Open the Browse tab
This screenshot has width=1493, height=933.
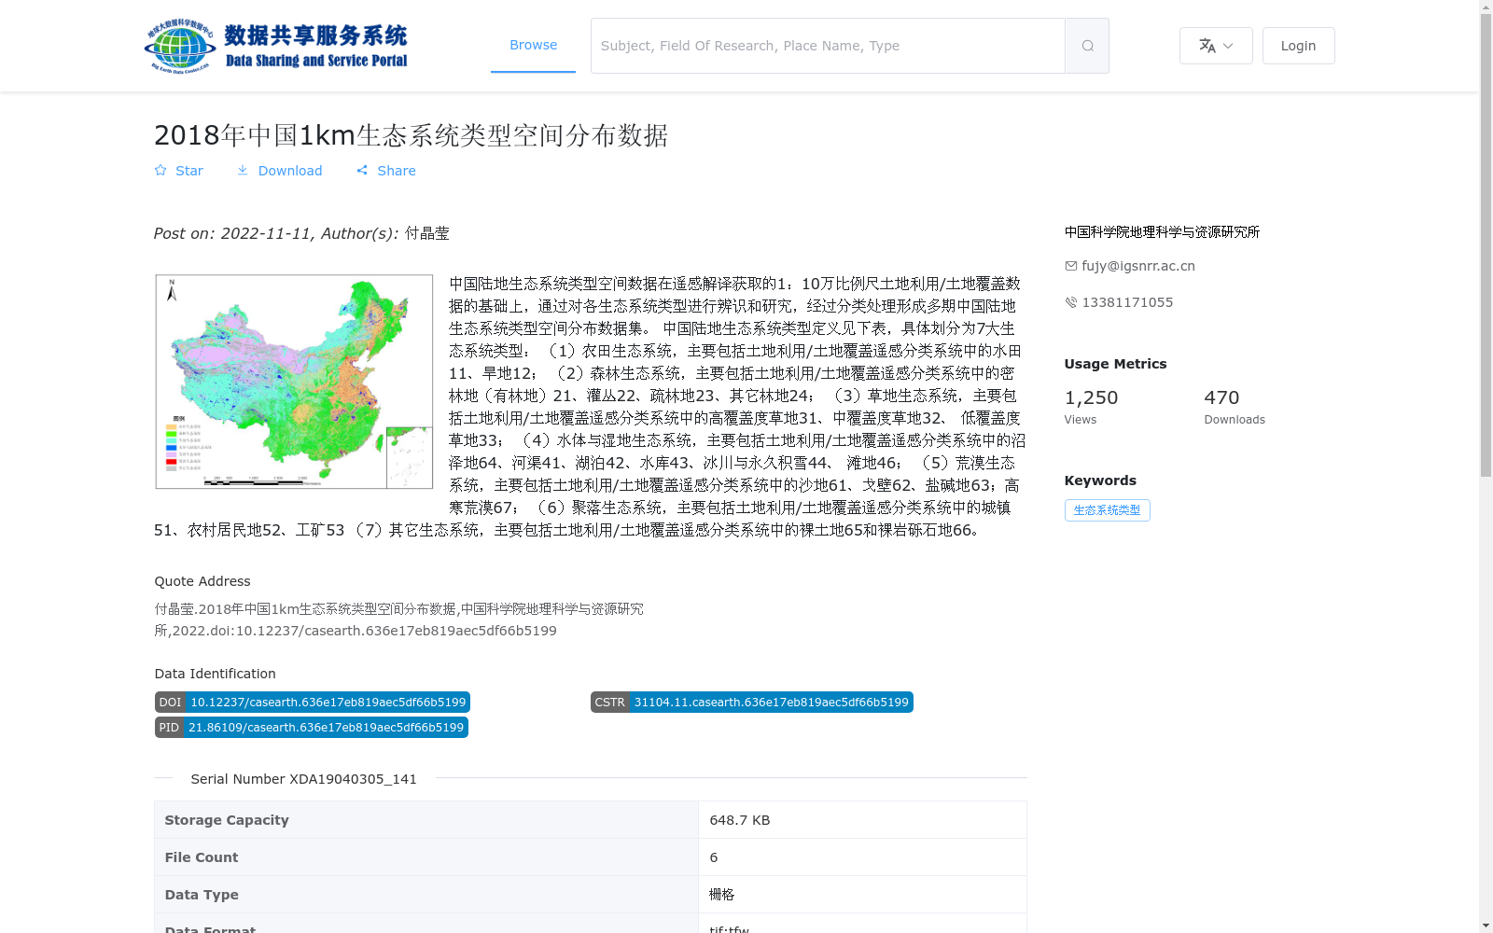533,45
